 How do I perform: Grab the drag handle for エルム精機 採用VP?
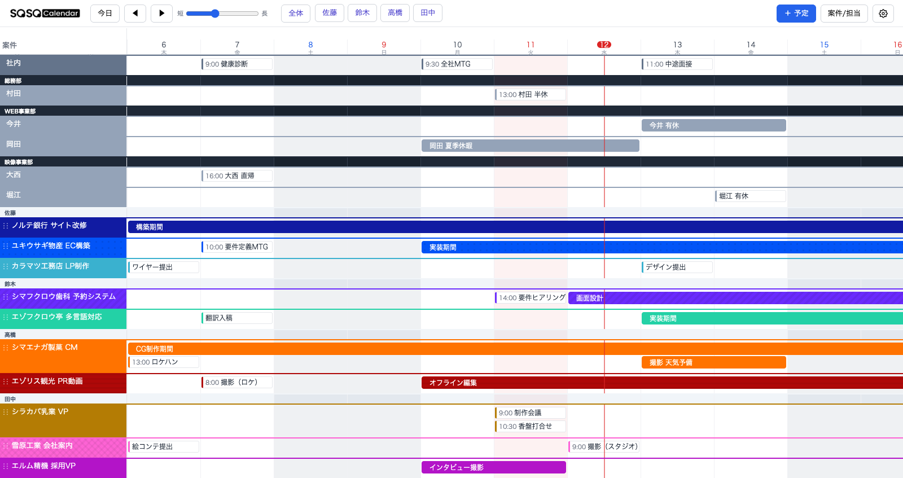click(x=6, y=466)
